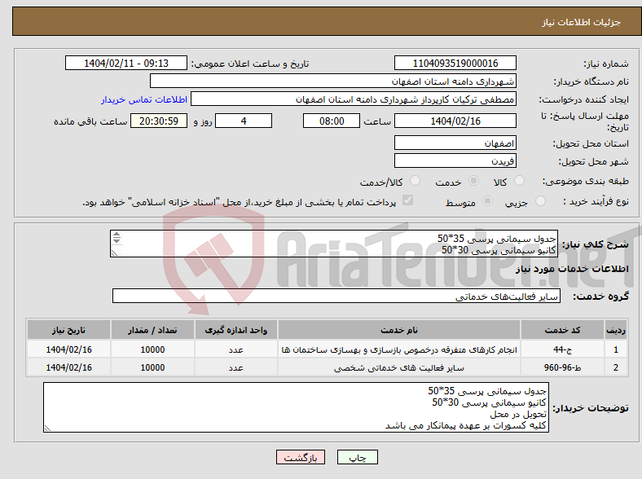Click the deadline date field 1404/02/16
Screen dimensions: 642x479
tap(455, 121)
